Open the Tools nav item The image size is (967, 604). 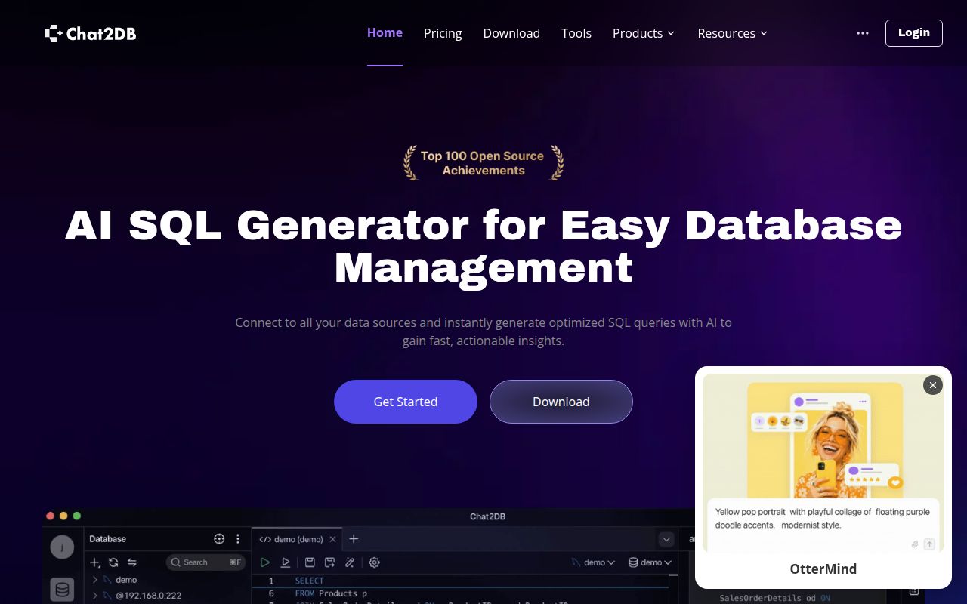coord(576,33)
